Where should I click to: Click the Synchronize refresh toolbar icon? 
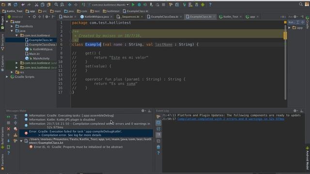tap(15, 4)
